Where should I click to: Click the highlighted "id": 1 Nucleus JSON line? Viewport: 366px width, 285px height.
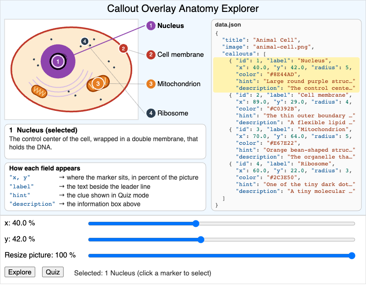280,61
